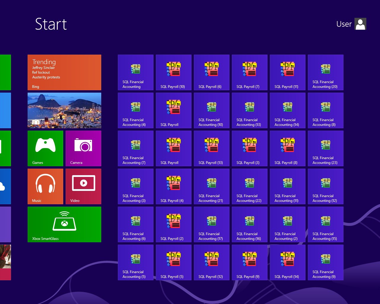Viewport: 380px width, 304px height.
Task: Launch SQL Financial Accounting (8) tile
Action: (326, 110)
